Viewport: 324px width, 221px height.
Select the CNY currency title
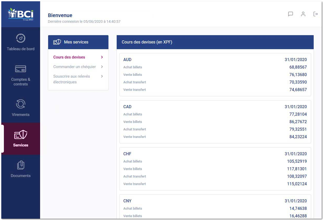(127, 201)
